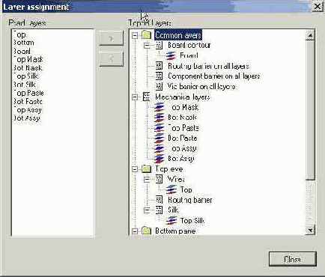Click the Routing barrier on all layers icon

[x=159, y=66]
